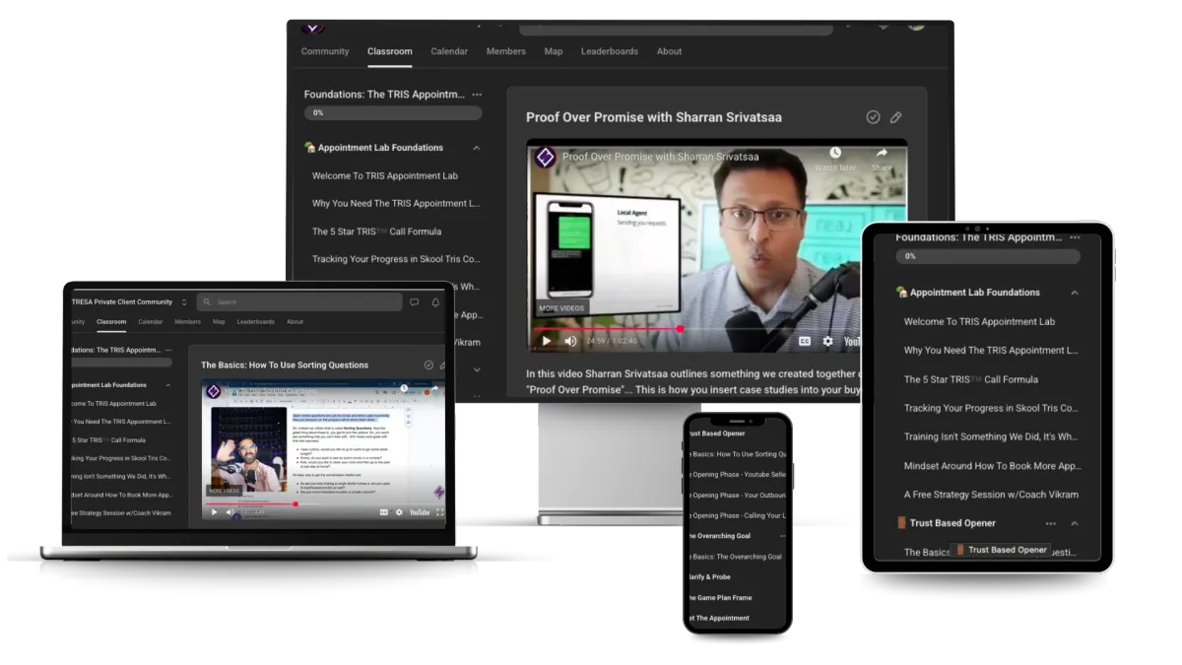
Task: Seek the laptop video progress bar
Action: tap(324, 503)
